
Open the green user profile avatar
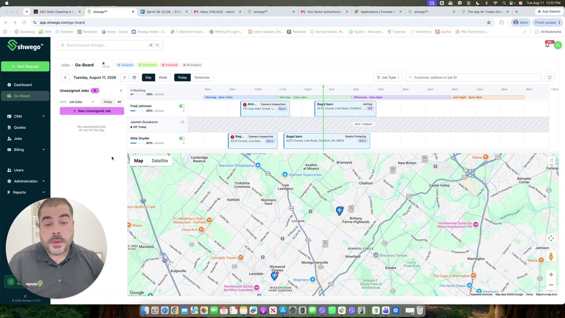click(x=558, y=45)
